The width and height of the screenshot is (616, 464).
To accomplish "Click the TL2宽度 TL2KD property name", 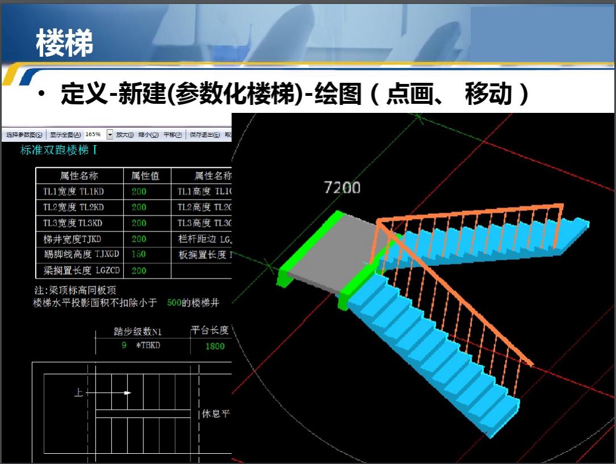I will pos(74,208).
